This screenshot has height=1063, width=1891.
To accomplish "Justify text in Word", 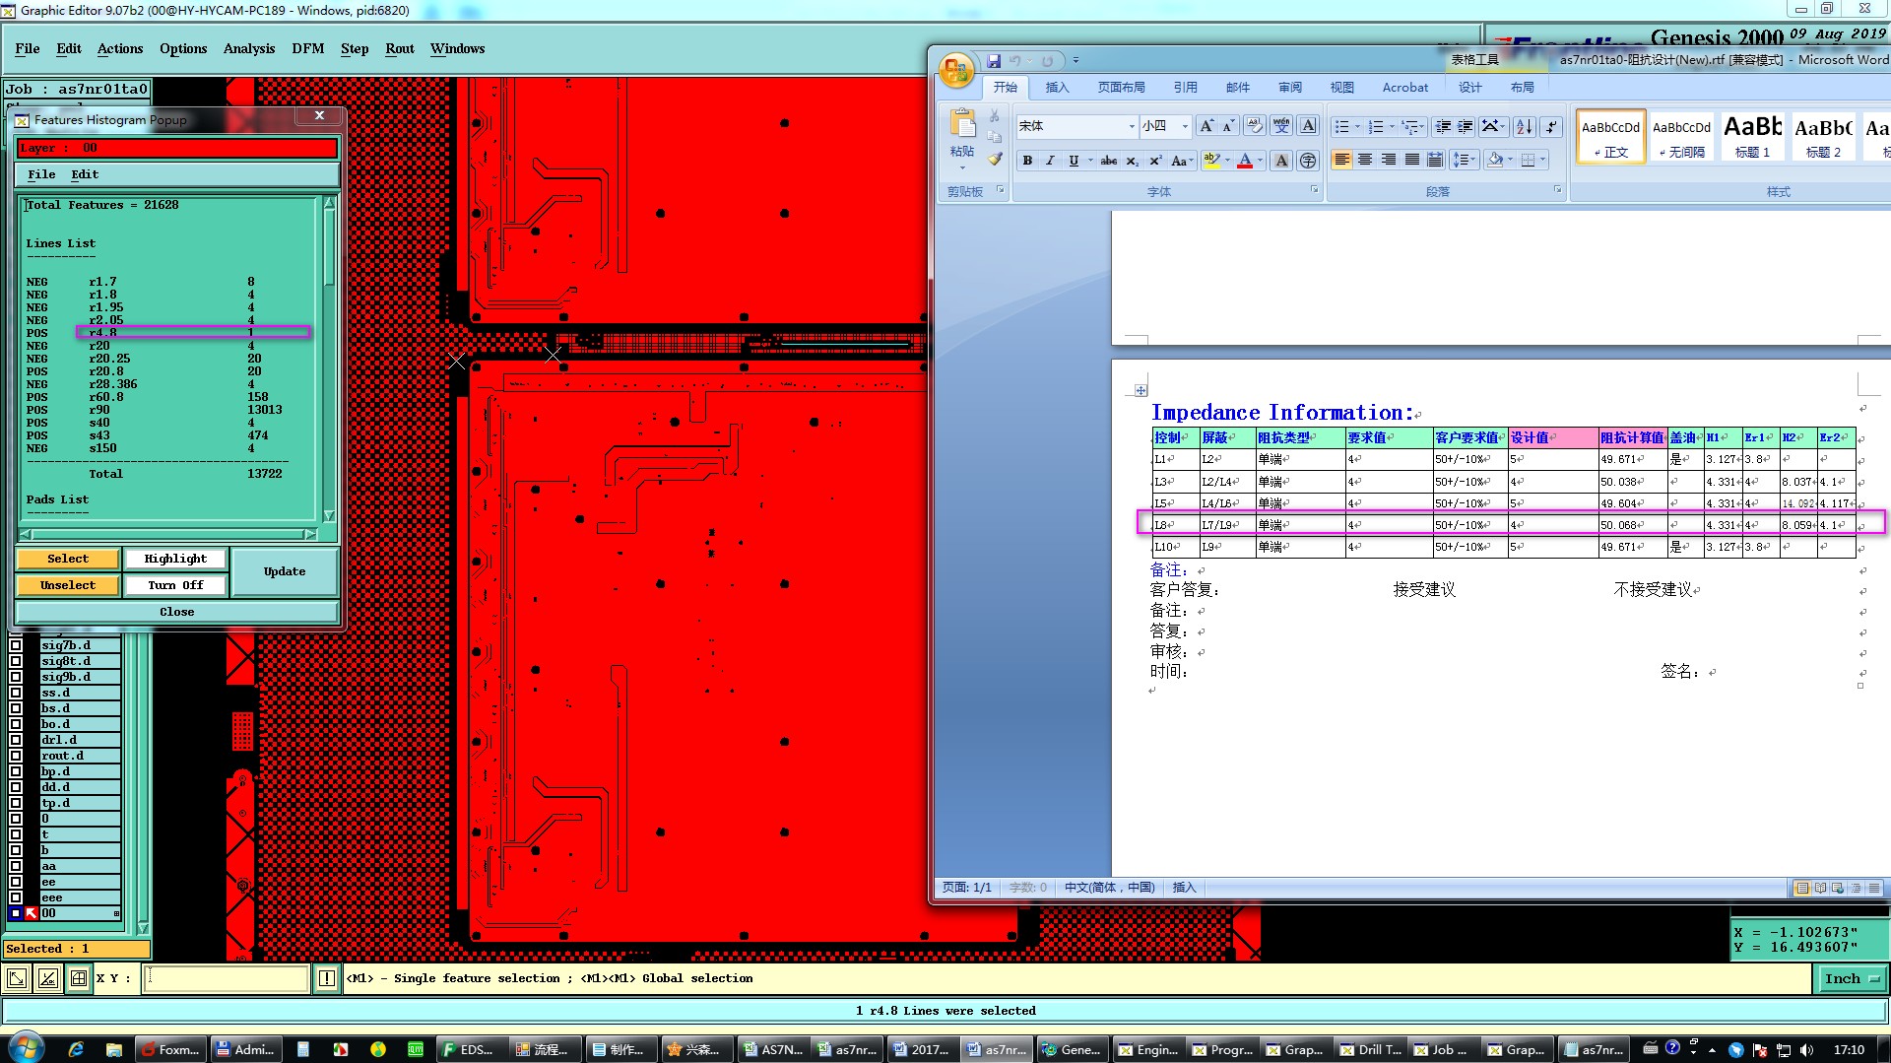I will (1412, 160).
